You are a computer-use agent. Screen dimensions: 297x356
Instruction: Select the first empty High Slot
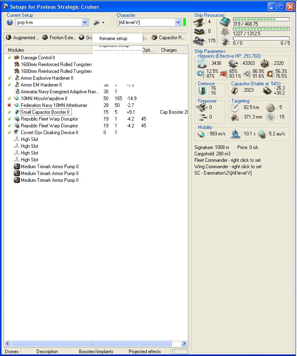29,139
